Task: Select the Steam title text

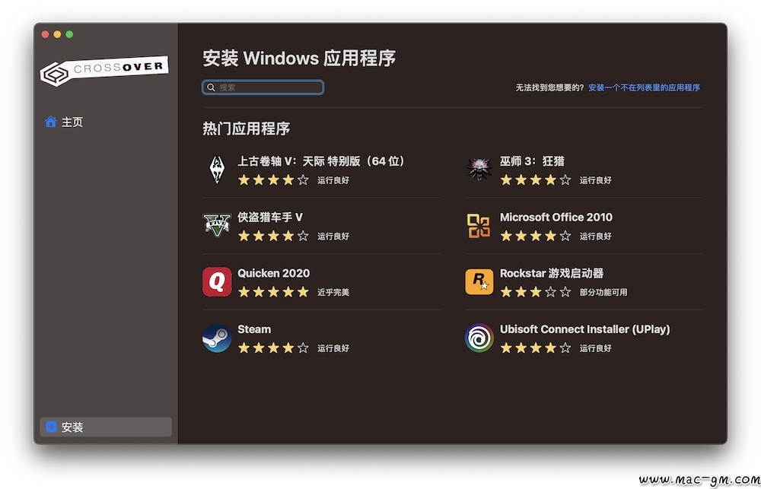Action: (254, 329)
